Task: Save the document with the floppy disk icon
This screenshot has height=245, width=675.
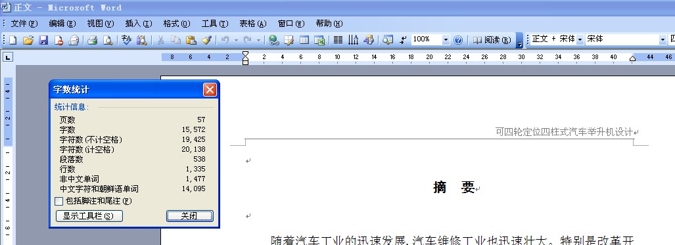Action: (x=43, y=40)
